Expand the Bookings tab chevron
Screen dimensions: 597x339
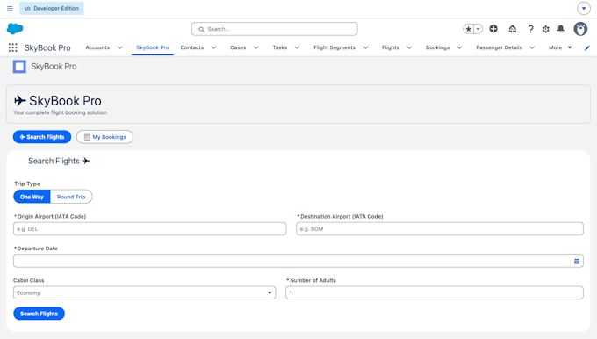point(459,47)
